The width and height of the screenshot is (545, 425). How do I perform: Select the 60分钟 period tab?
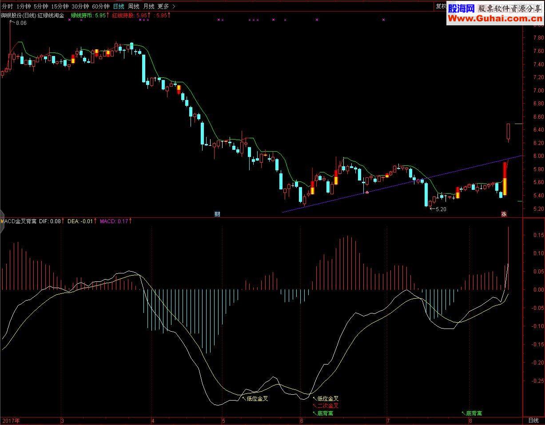click(x=101, y=6)
